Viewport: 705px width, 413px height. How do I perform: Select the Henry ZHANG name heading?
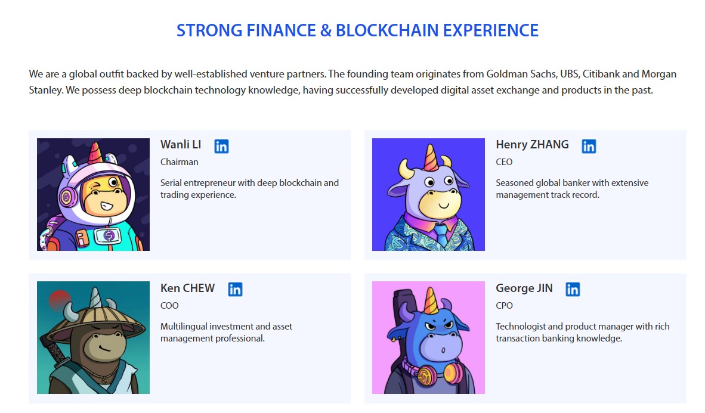[533, 145]
